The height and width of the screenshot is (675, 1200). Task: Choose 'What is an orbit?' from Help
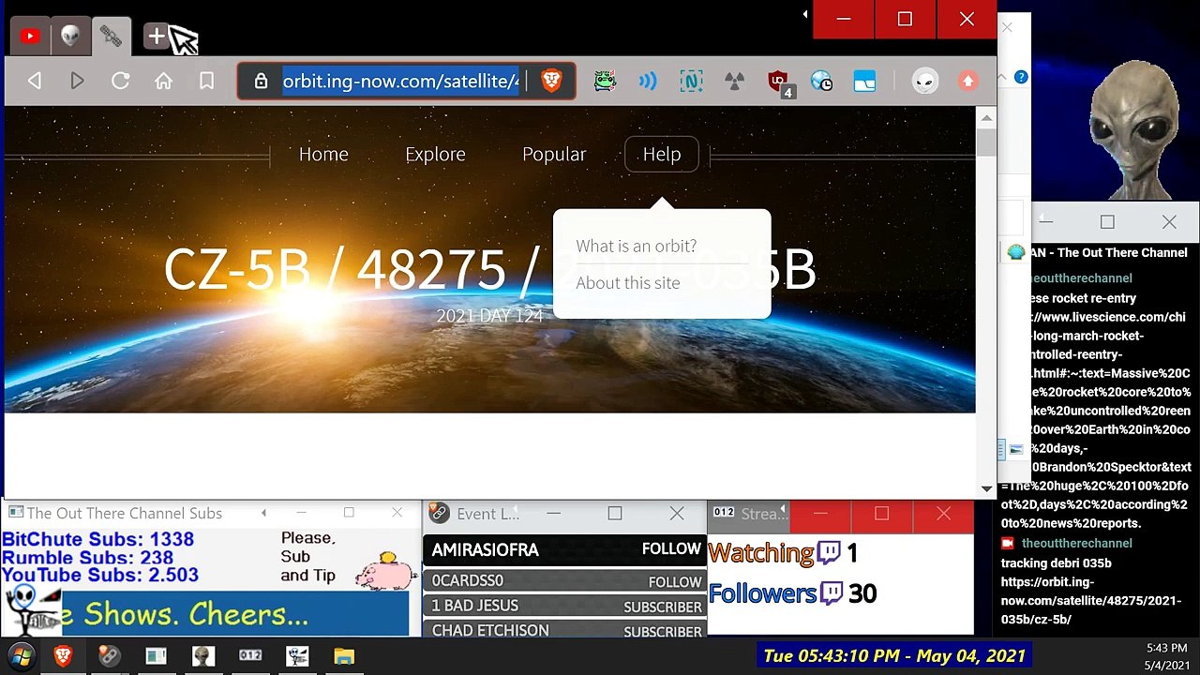(637, 246)
